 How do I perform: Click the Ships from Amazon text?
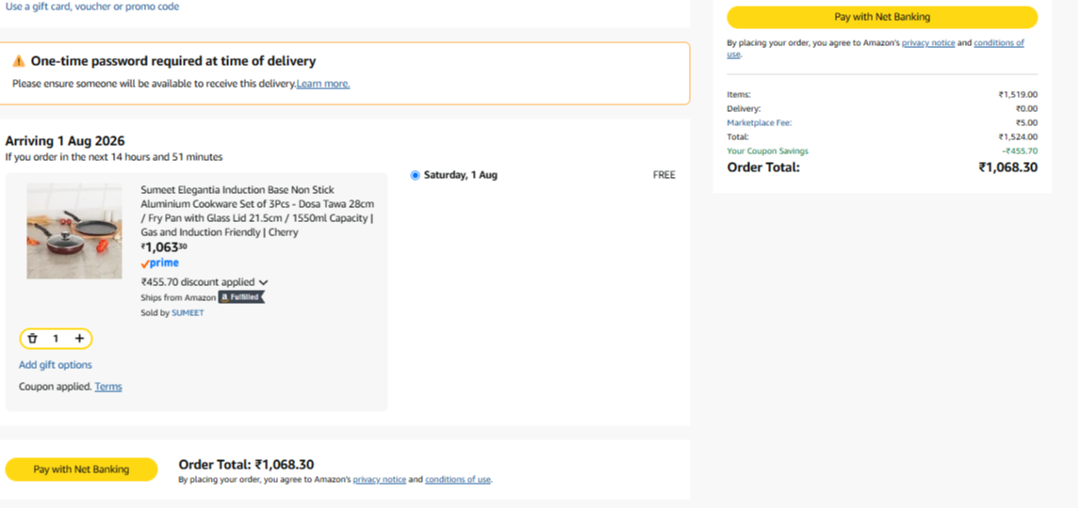tap(178, 298)
